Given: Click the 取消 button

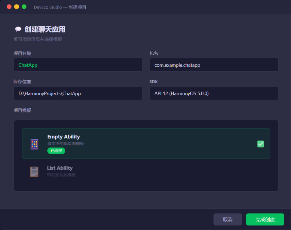Looking at the screenshot, I should tap(228, 219).
